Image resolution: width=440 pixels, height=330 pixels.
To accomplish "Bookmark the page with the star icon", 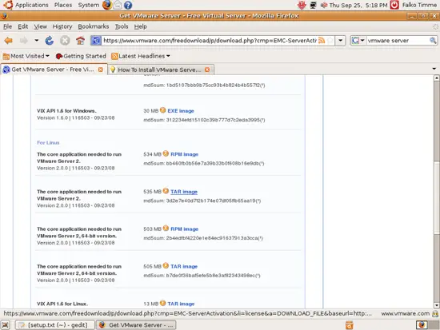I will pyautogui.click(x=330, y=41).
